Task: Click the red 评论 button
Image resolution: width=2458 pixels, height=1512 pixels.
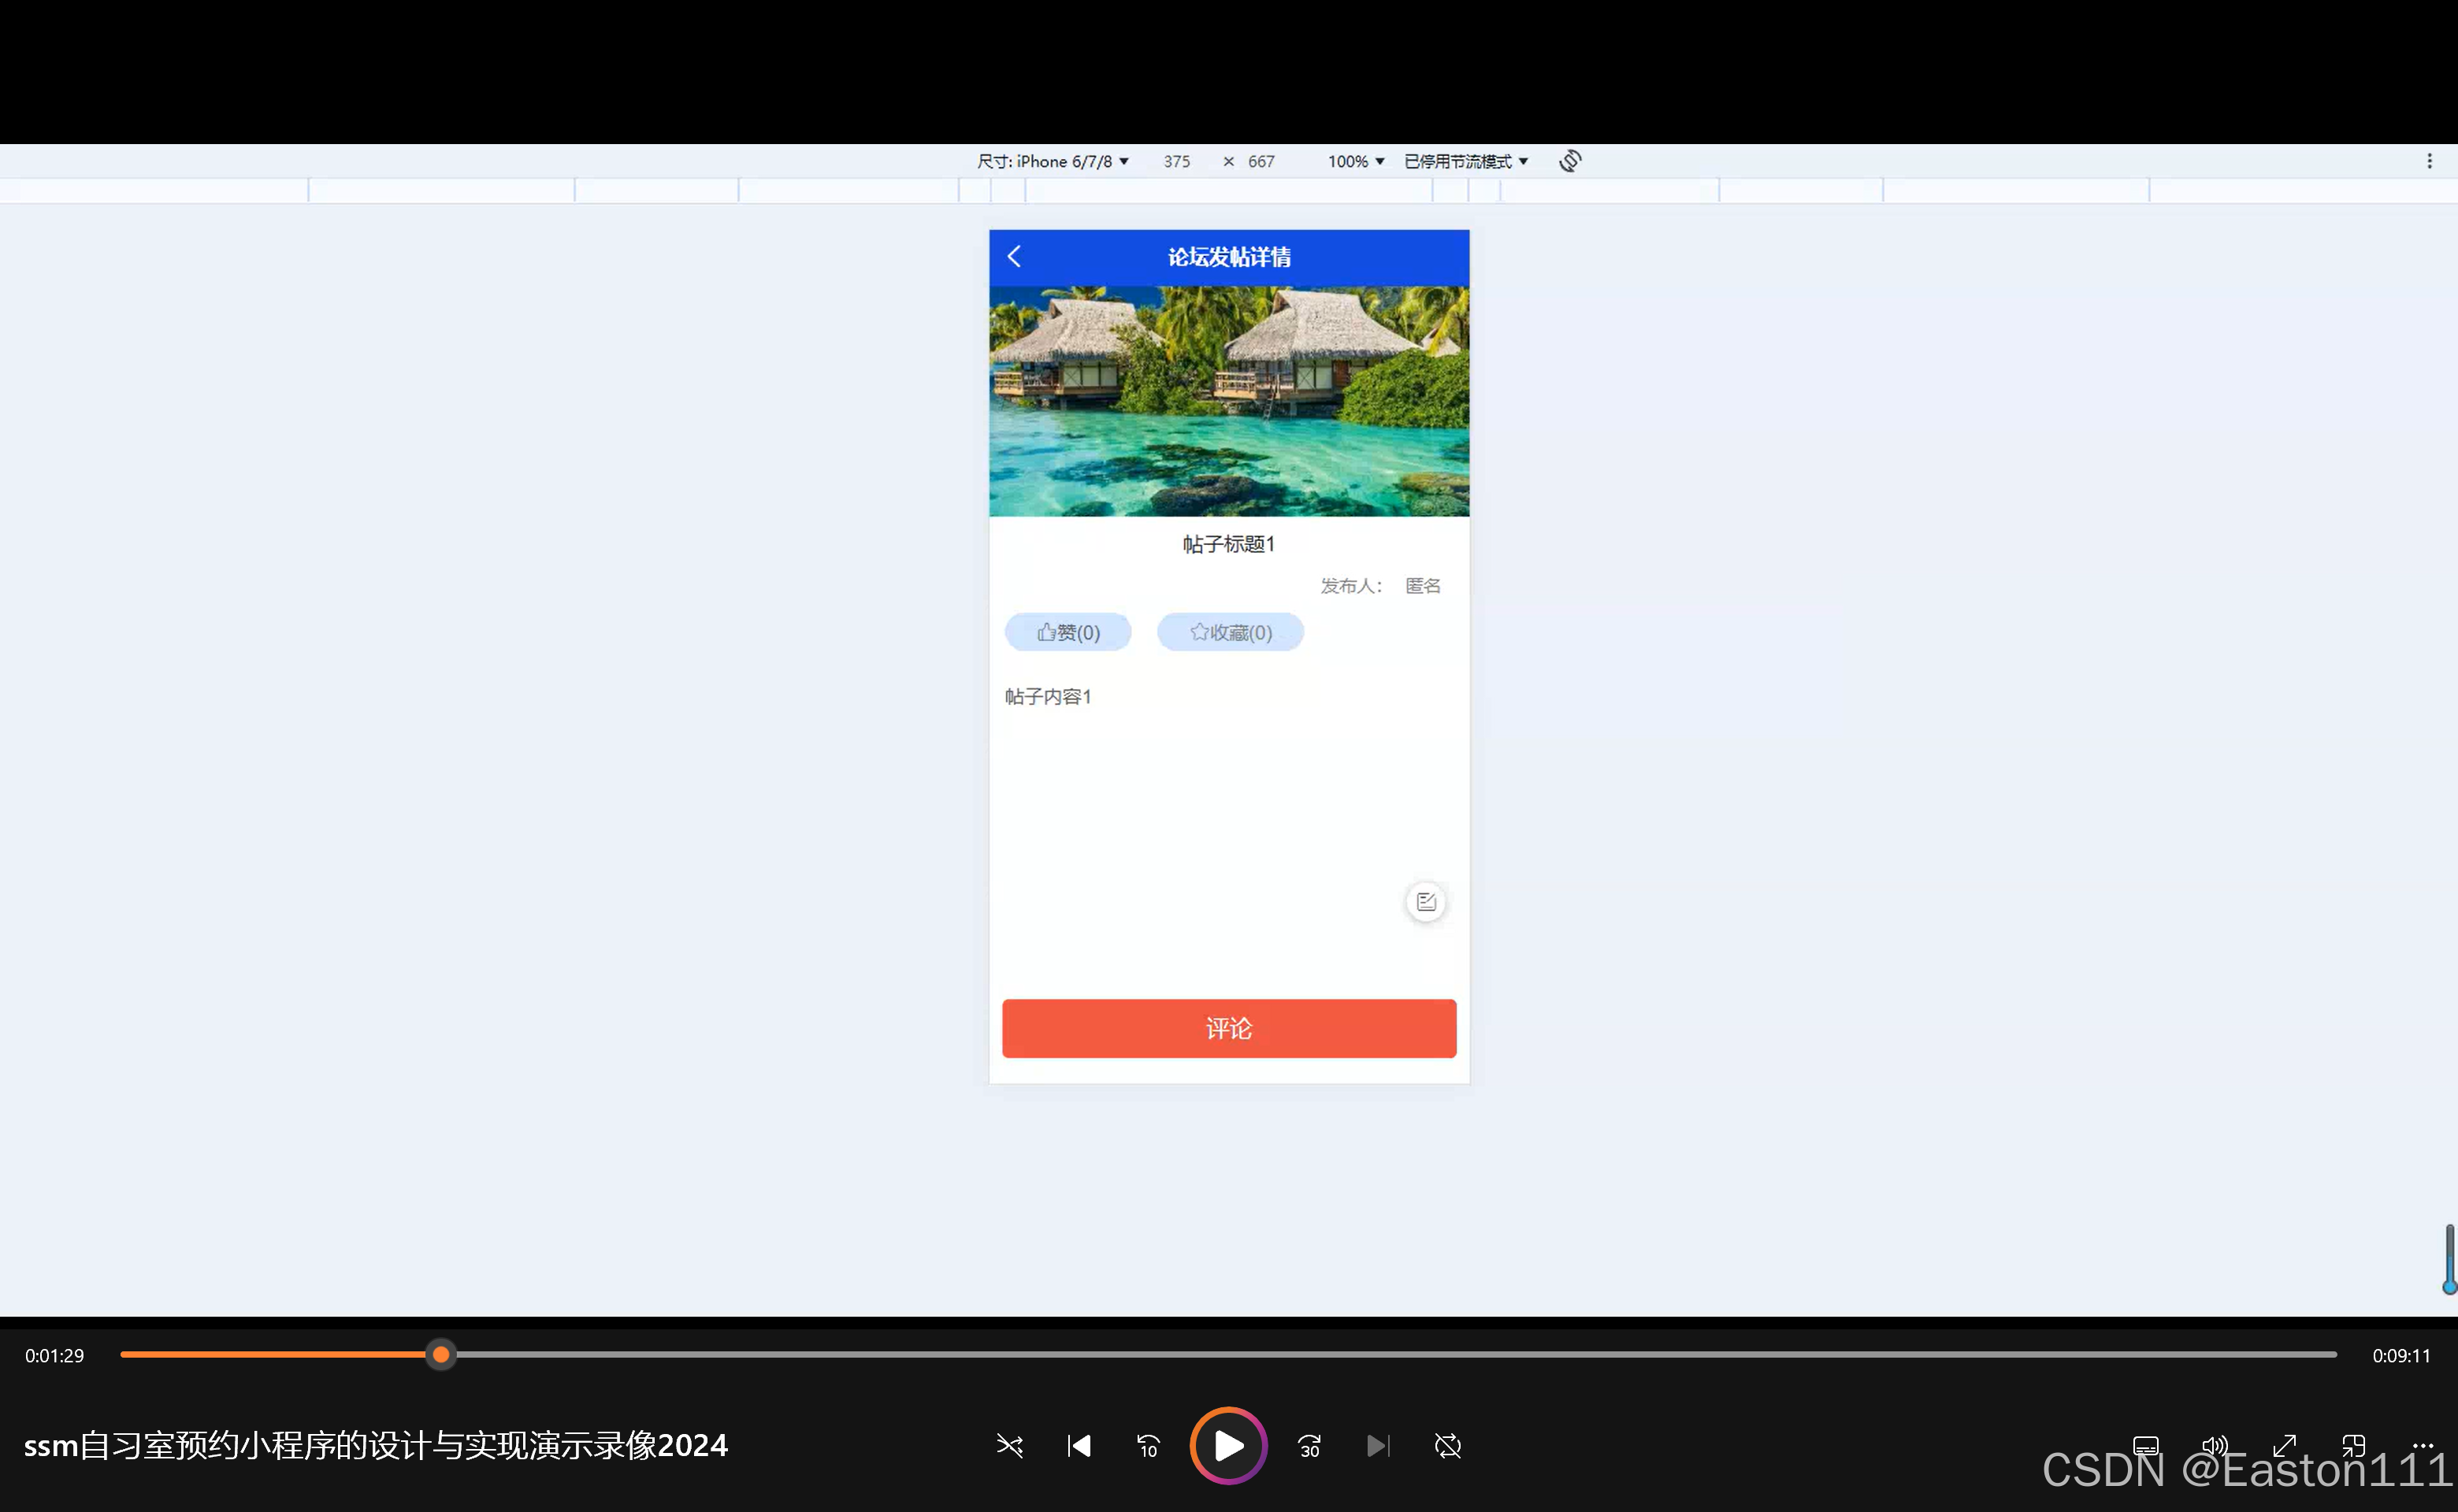Action: (1228, 1028)
